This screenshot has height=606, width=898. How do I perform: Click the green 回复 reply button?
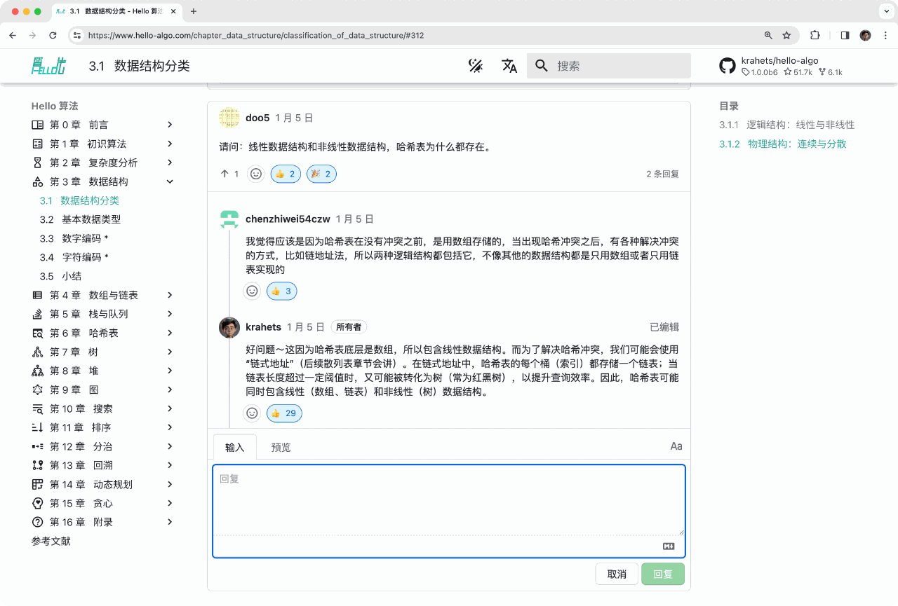tap(662, 573)
